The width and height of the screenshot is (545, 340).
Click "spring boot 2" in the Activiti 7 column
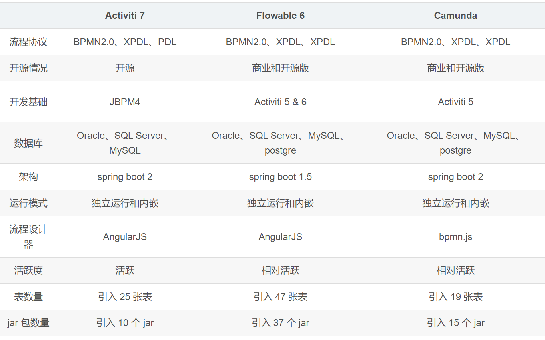pyautogui.click(x=125, y=177)
